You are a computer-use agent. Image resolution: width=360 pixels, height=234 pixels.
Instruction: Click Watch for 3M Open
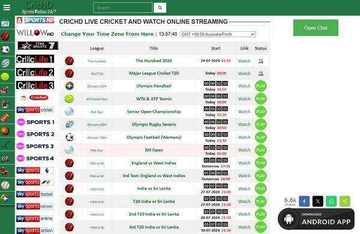(244, 150)
